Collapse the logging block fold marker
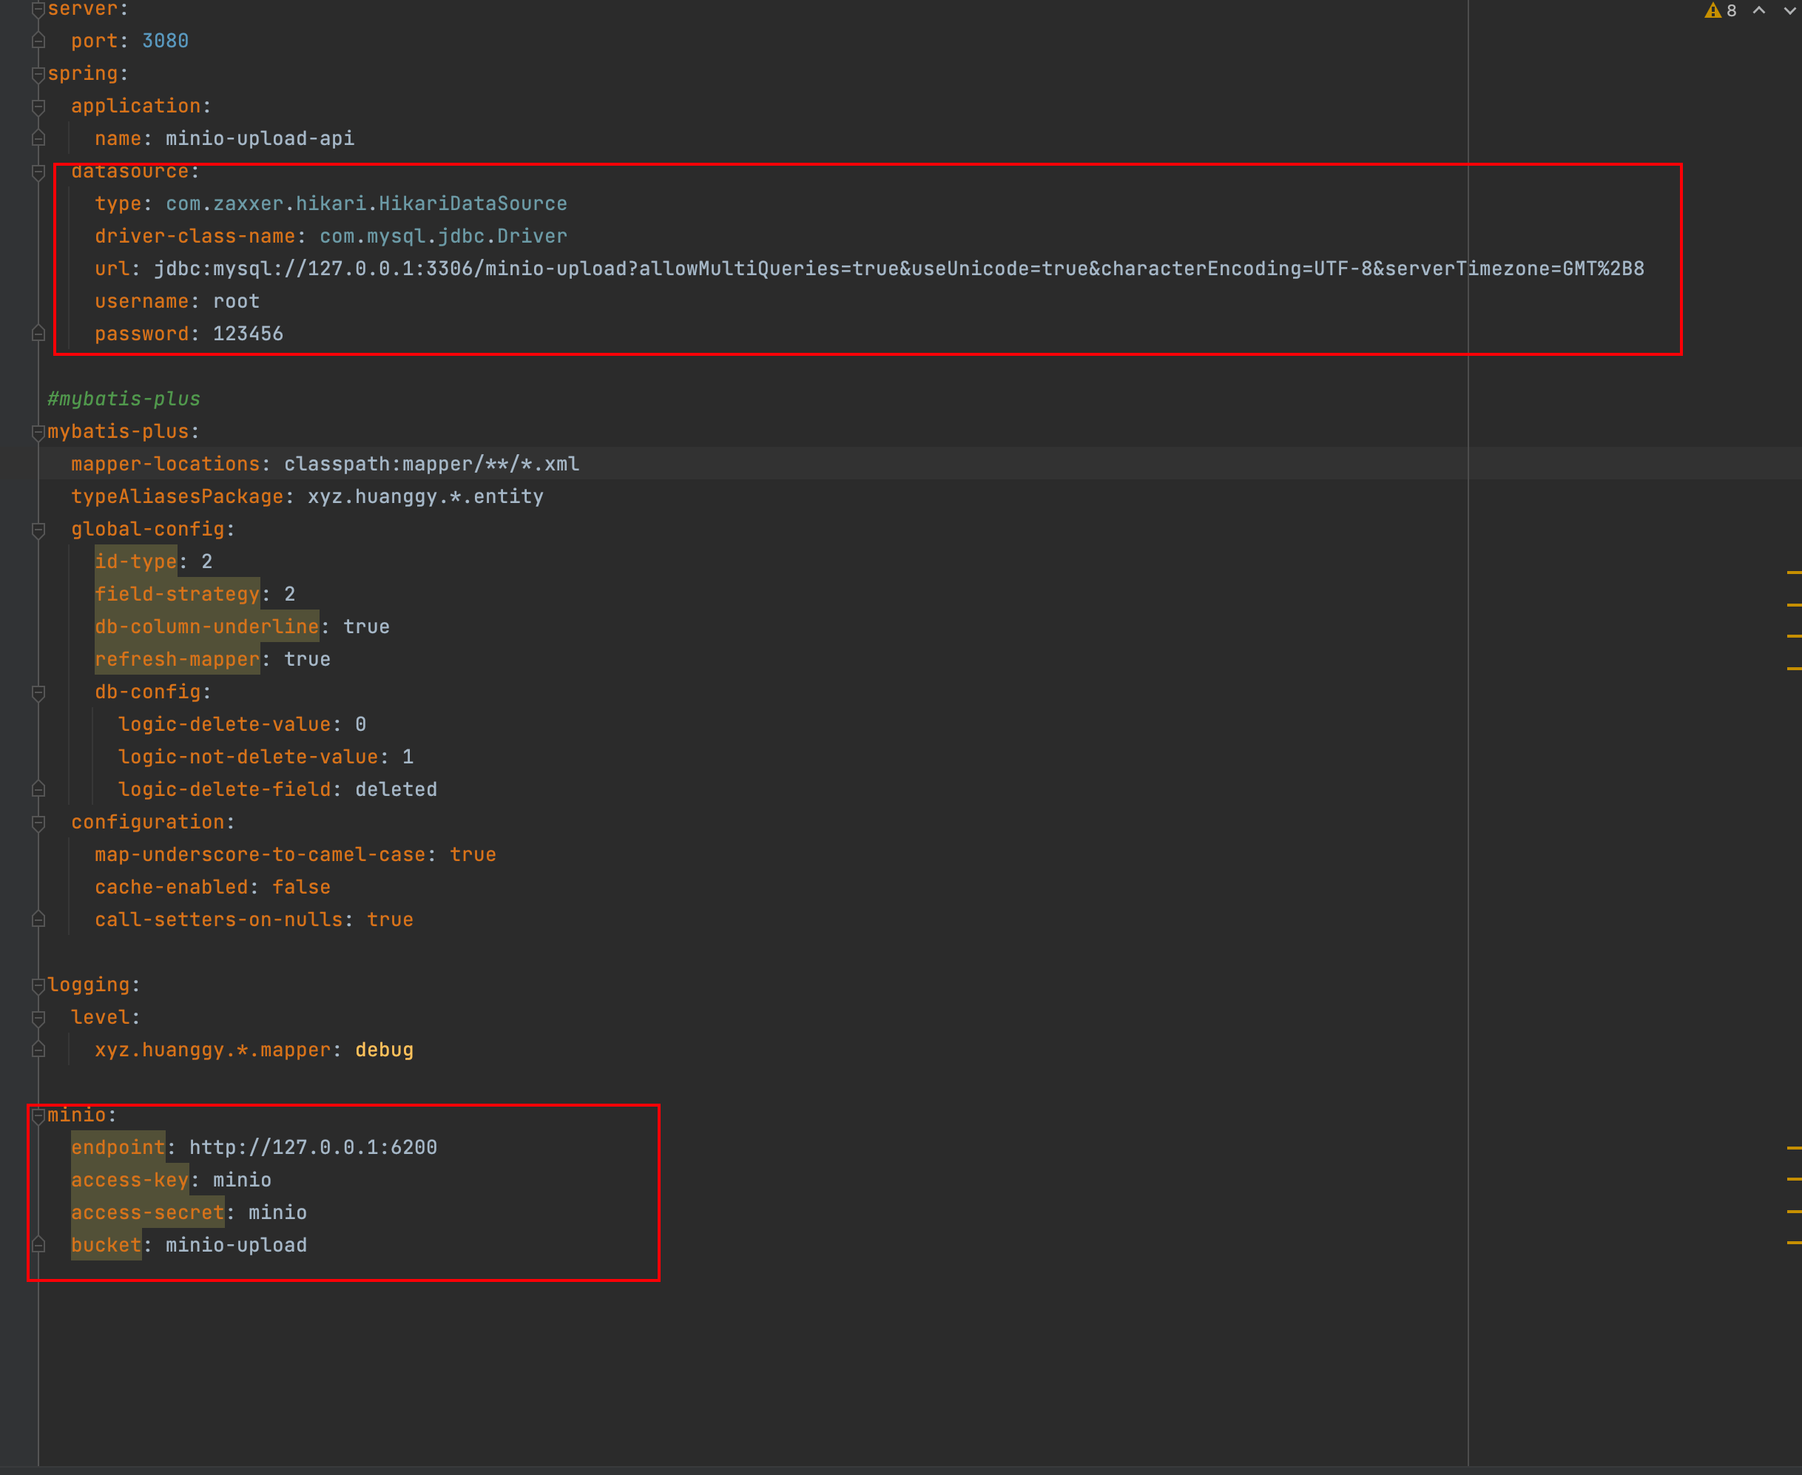 [x=38, y=985]
